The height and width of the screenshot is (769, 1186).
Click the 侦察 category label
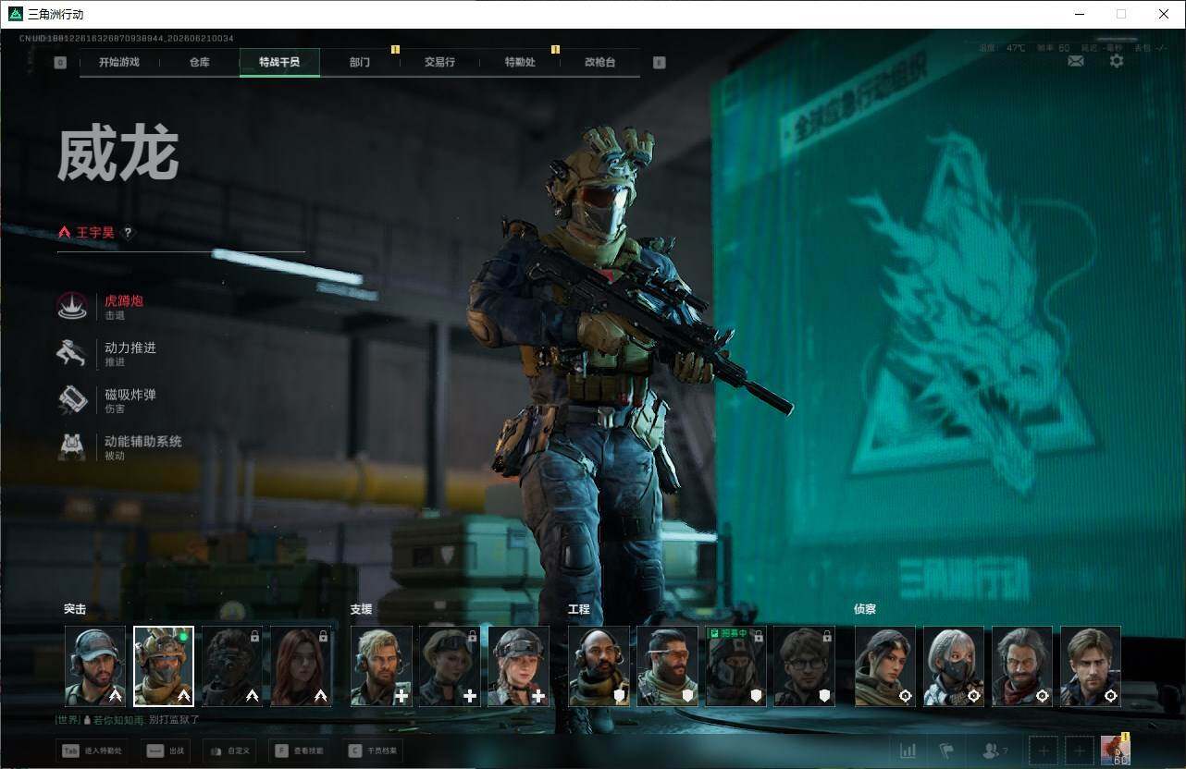(x=865, y=609)
